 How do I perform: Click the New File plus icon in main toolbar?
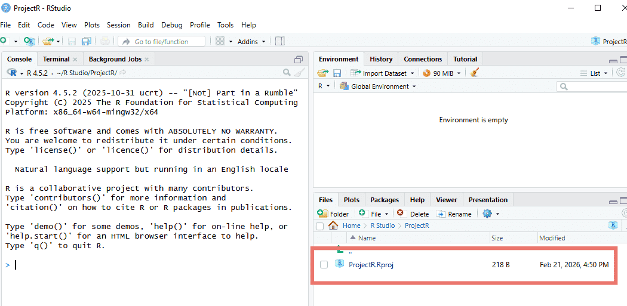[3, 41]
